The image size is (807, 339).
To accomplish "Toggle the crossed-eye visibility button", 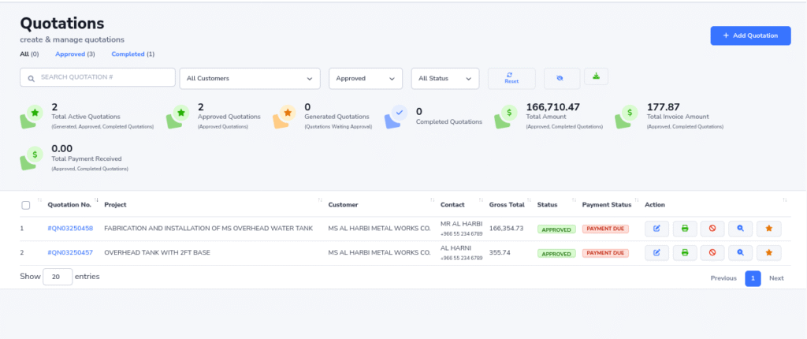I will point(561,78).
